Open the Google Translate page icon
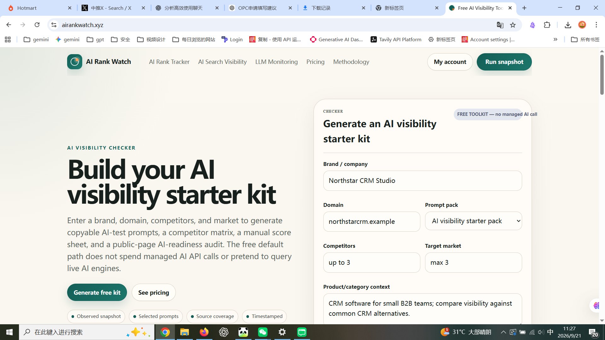This screenshot has height=340, width=605. [x=500, y=25]
